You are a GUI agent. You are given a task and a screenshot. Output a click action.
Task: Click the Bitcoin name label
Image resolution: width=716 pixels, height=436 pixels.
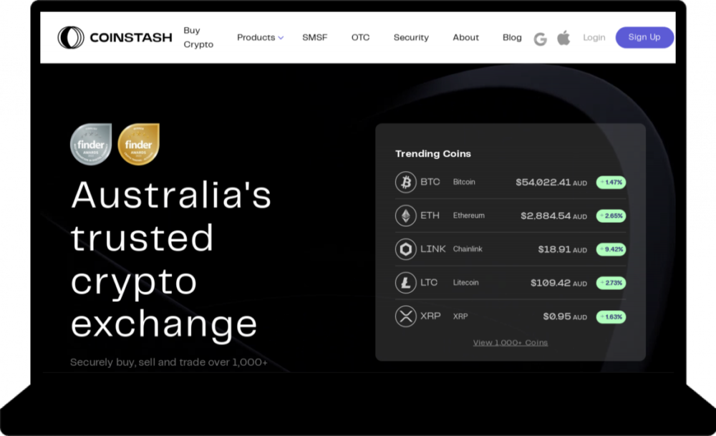pyautogui.click(x=464, y=182)
